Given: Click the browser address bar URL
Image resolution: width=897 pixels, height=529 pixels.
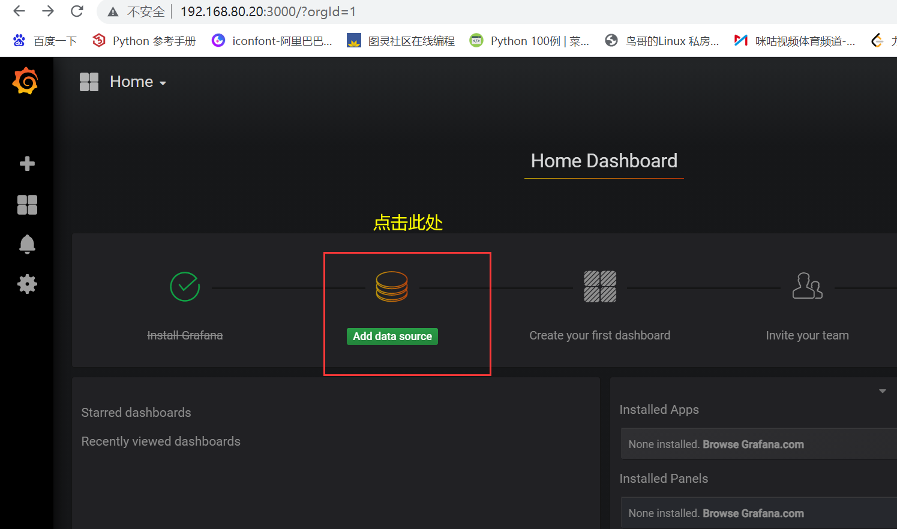Looking at the screenshot, I should click(x=268, y=11).
